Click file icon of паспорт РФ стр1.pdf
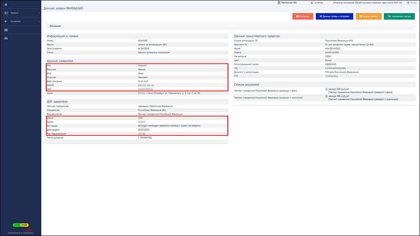The width and height of the screenshot is (420, 236). pyautogui.click(x=326, y=89)
